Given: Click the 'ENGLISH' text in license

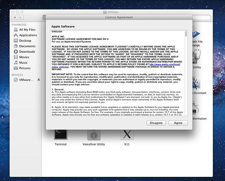Looking at the screenshot, I should [x=57, y=31].
